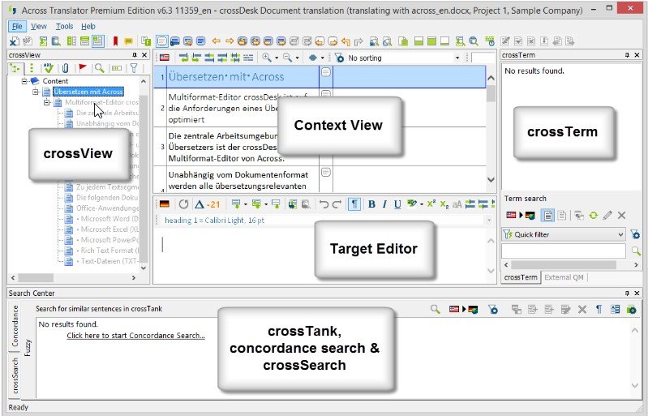Click green refresh icon in Term search
648x416 pixels.
594,215
